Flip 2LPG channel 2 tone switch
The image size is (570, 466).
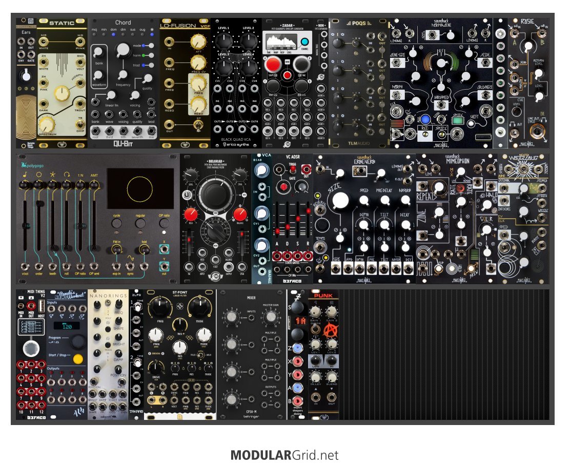pos(137,362)
